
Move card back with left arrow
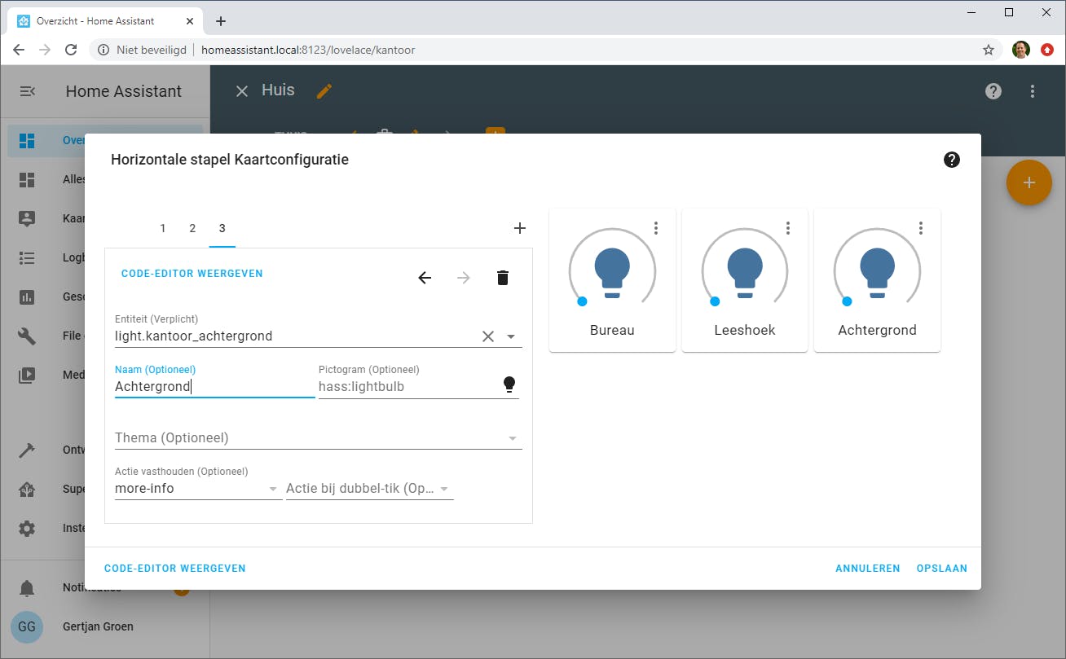(425, 278)
